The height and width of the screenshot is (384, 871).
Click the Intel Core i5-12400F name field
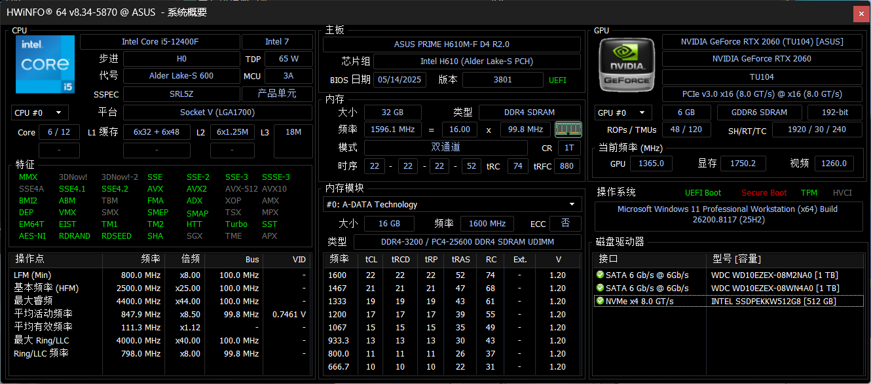[x=159, y=42]
